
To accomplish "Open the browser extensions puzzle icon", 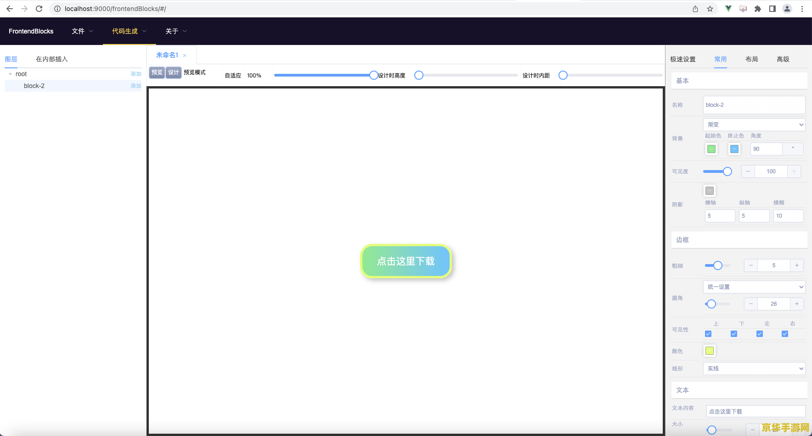I will (758, 9).
